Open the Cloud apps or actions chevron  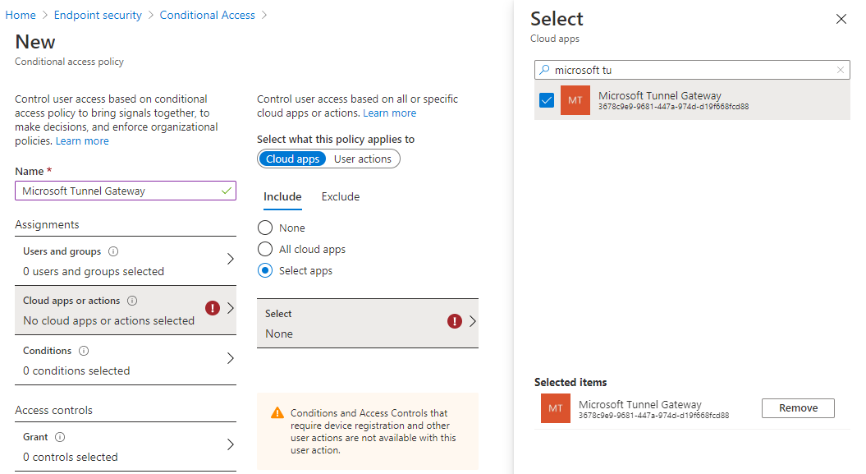(x=231, y=308)
